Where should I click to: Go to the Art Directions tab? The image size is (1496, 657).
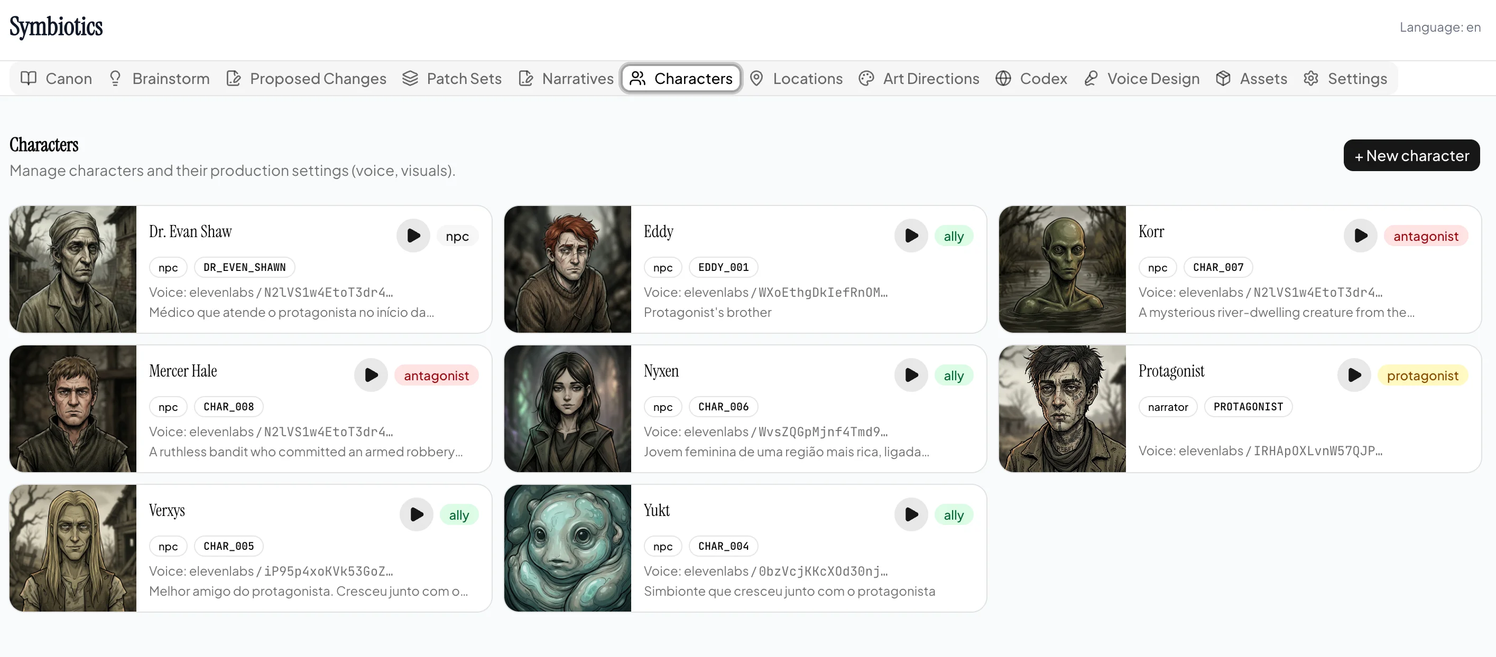[919, 78]
